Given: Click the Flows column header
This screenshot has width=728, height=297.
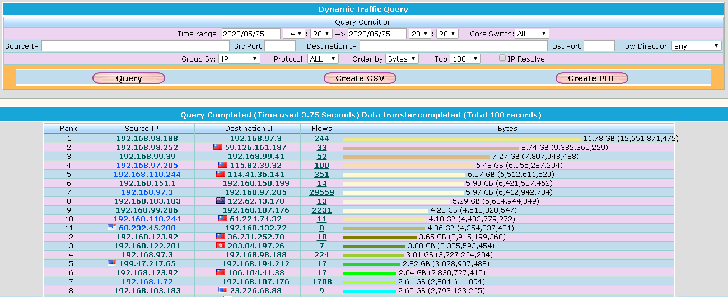Looking at the screenshot, I should (x=322, y=128).
